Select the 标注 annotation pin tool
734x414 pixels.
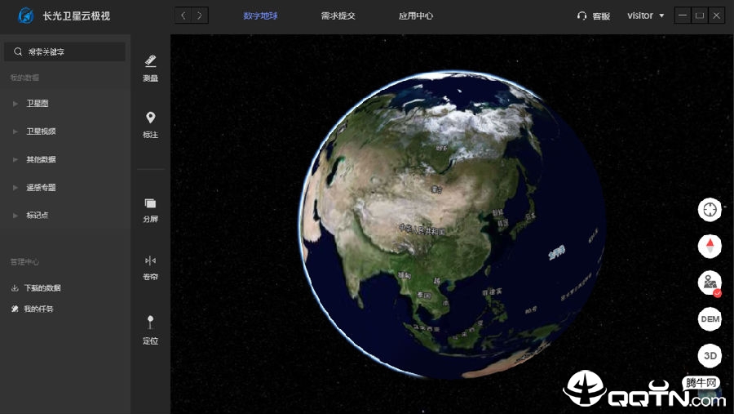tap(150, 124)
